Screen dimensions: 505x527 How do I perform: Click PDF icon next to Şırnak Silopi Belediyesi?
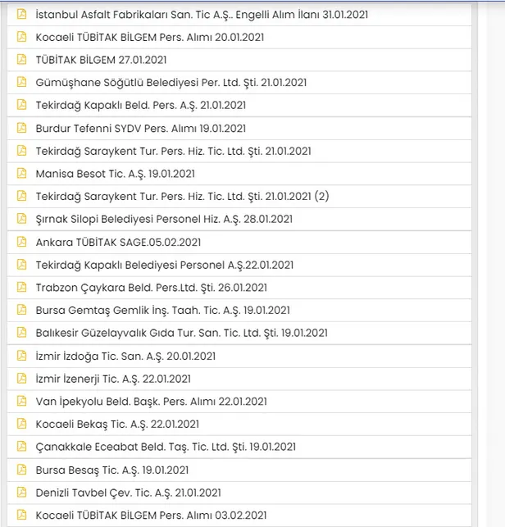tap(21, 220)
